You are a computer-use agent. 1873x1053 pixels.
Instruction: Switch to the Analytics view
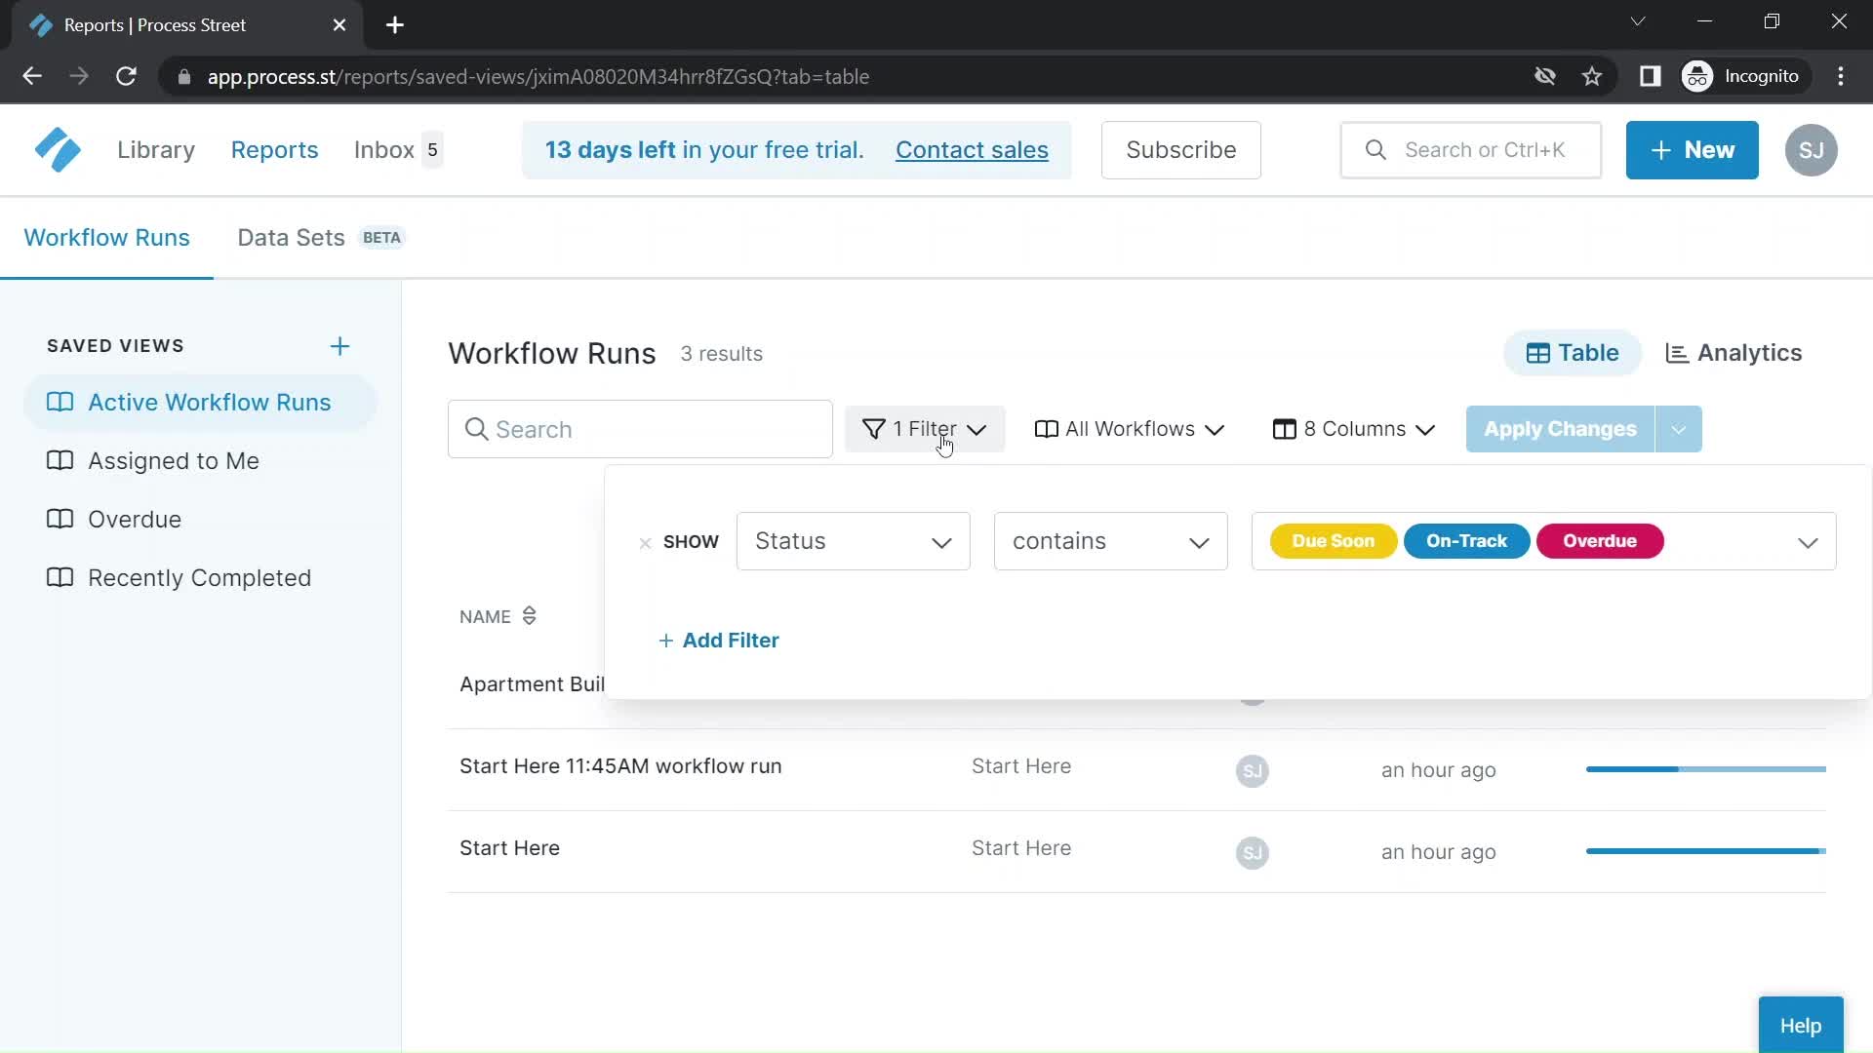1734,353
